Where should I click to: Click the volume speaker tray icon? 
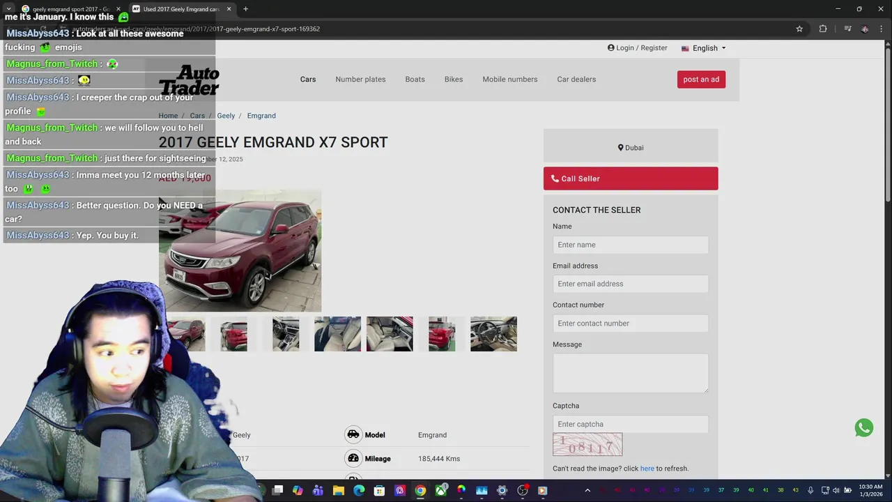836,490
